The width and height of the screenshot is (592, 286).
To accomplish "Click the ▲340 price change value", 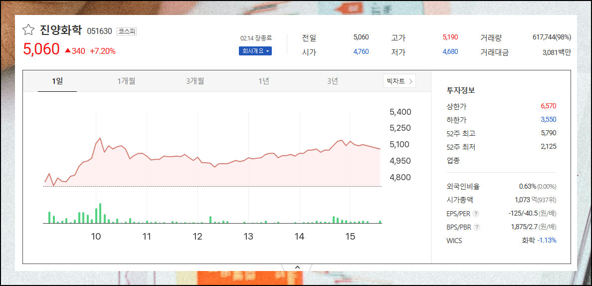I will 75,51.
